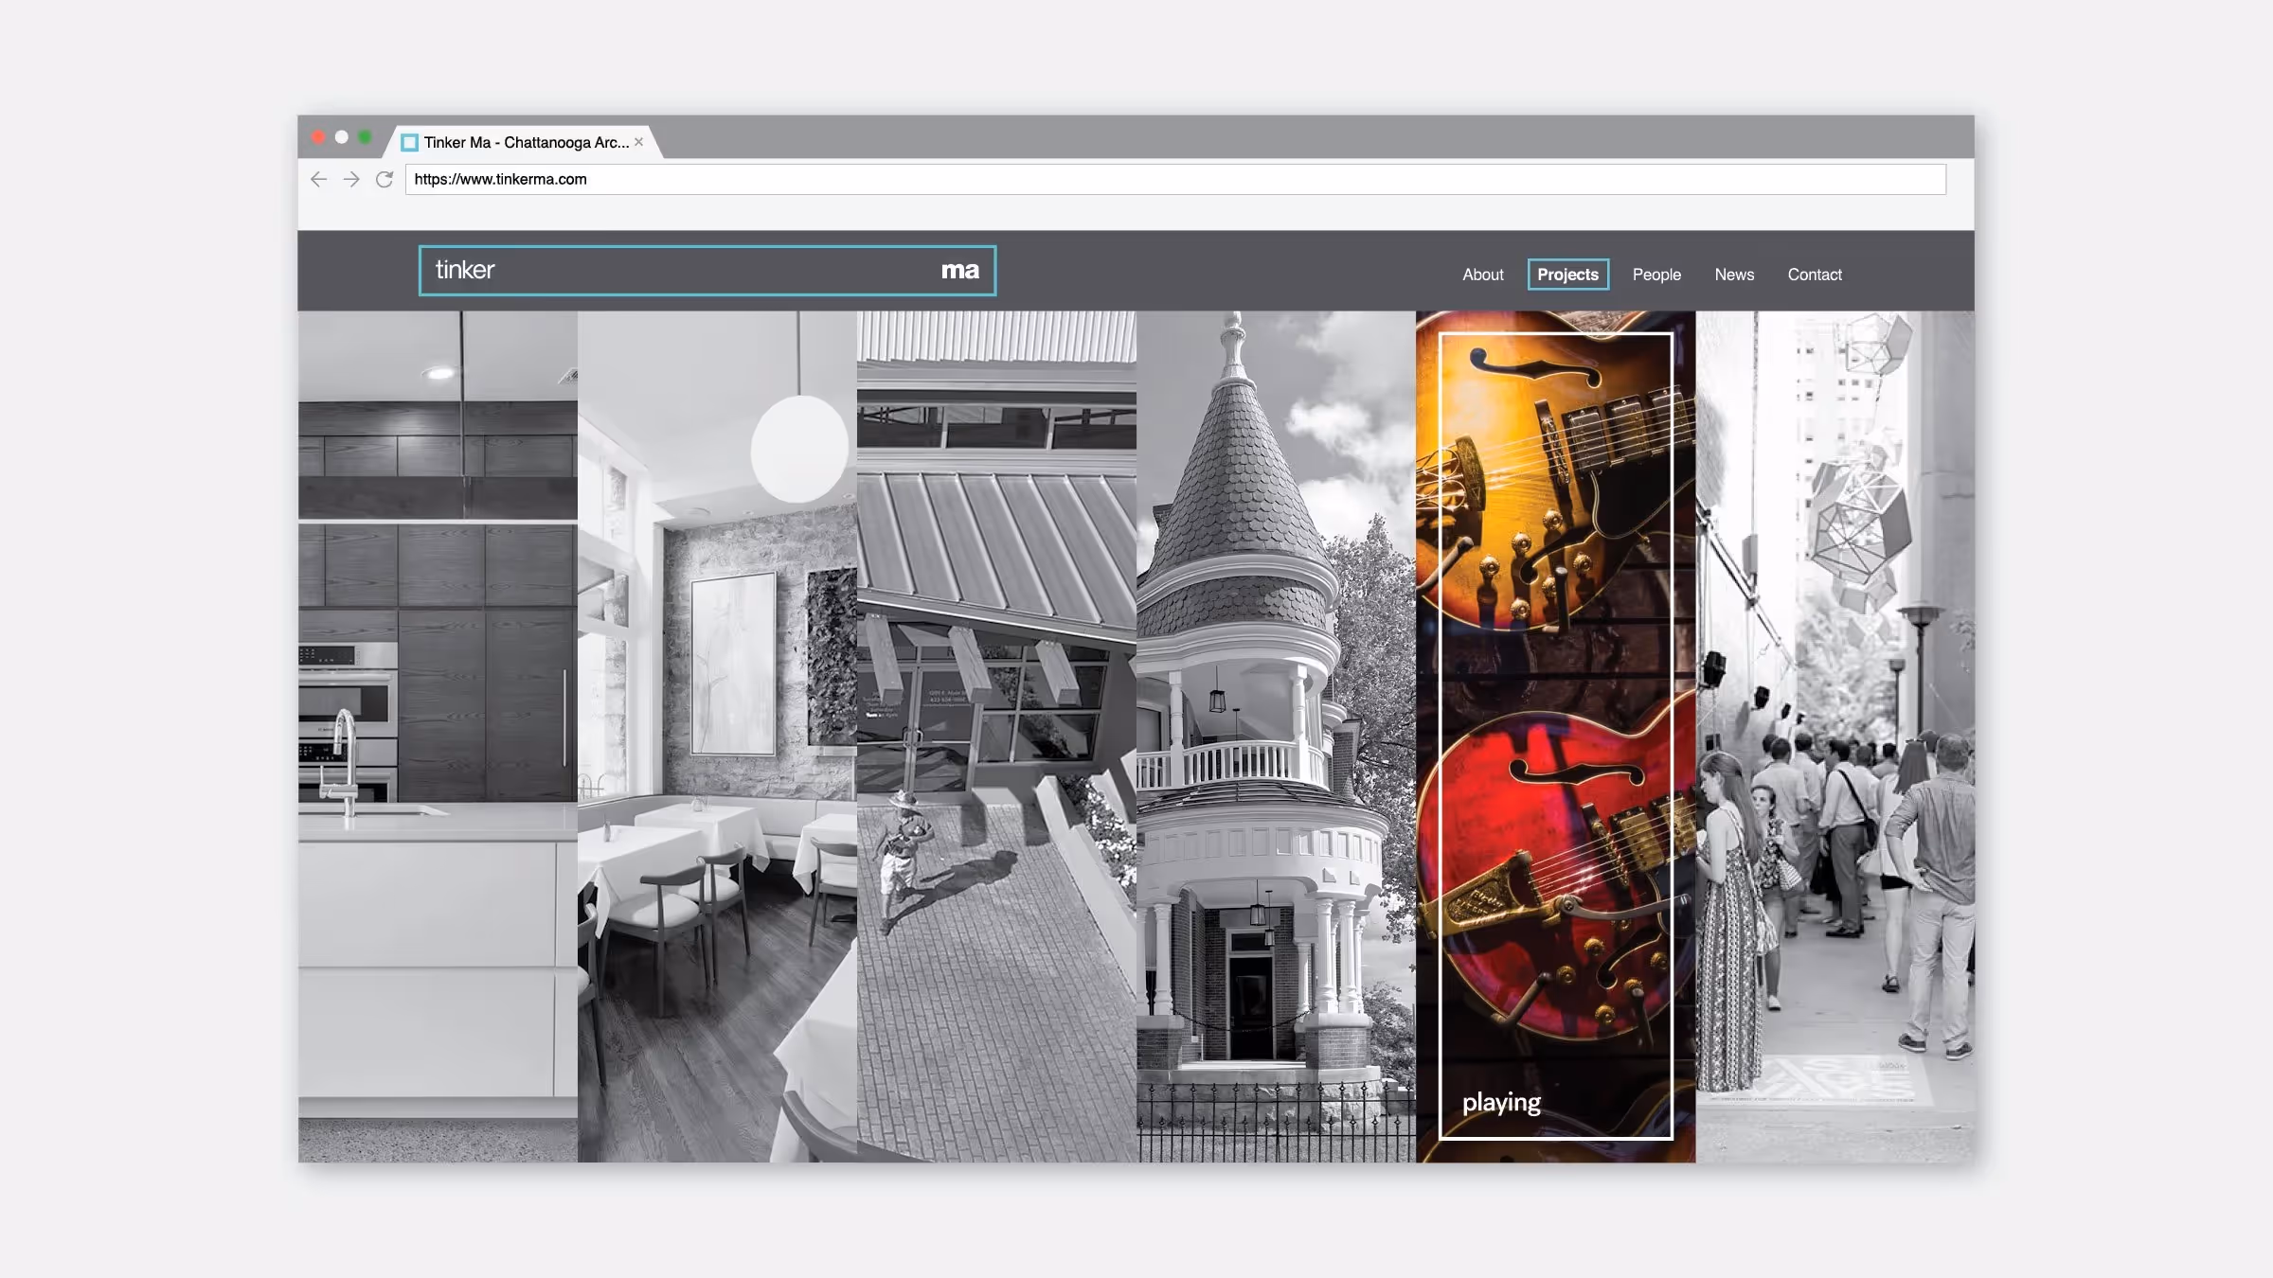Screen dimensions: 2273x1278
Task: Open the restaurant dining room project
Action: pos(717,737)
